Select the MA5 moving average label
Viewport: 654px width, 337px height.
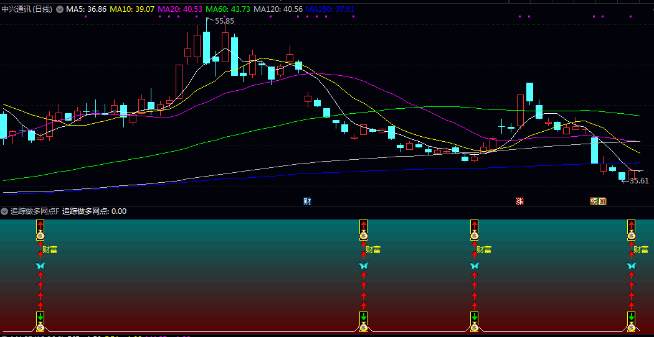[86, 9]
